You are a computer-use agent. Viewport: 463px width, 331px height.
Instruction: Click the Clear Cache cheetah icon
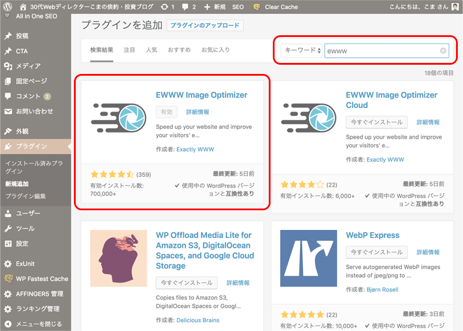click(x=257, y=7)
